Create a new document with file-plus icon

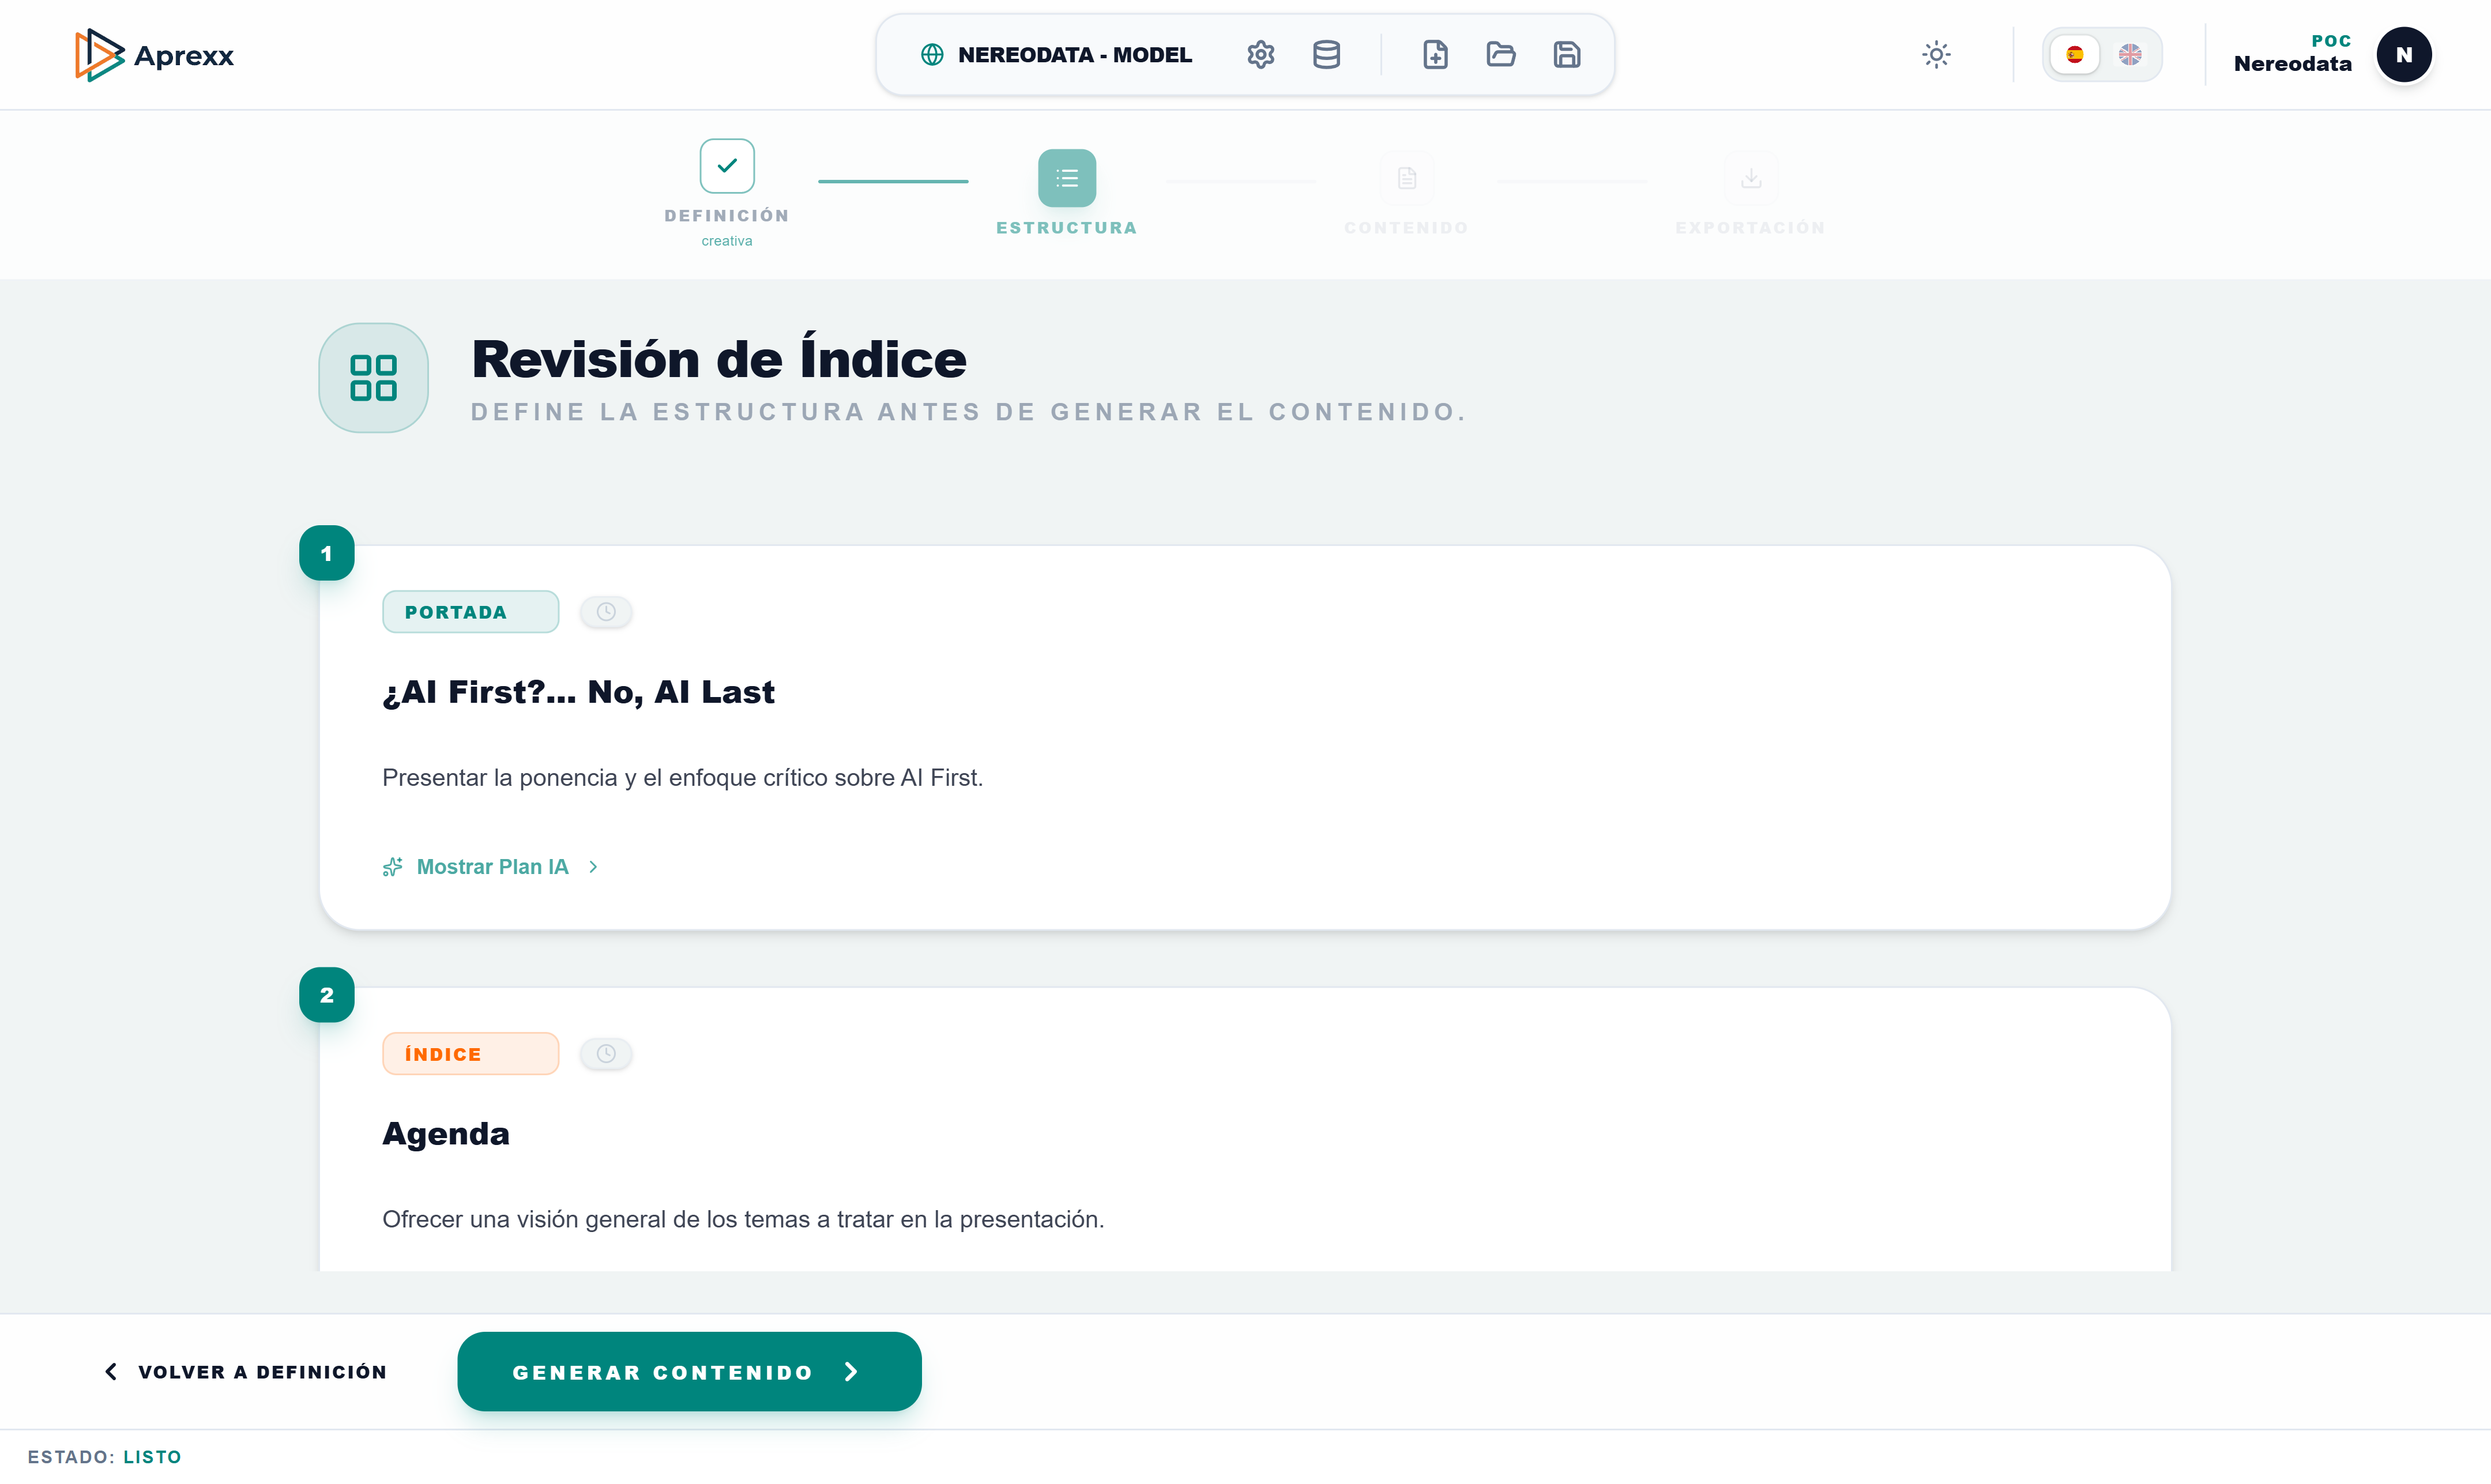click(1435, 55)
